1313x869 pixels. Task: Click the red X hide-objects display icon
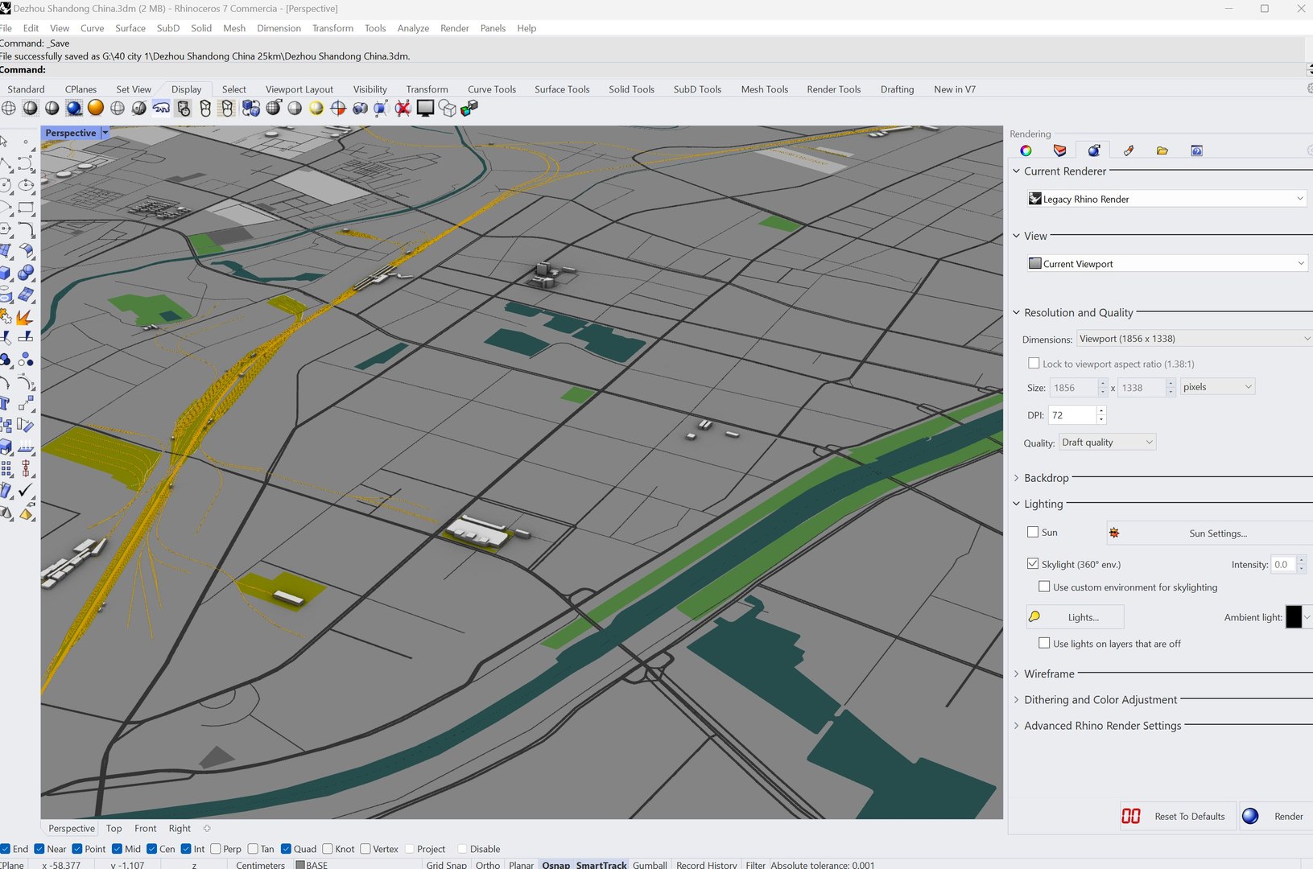pos(403,108)
